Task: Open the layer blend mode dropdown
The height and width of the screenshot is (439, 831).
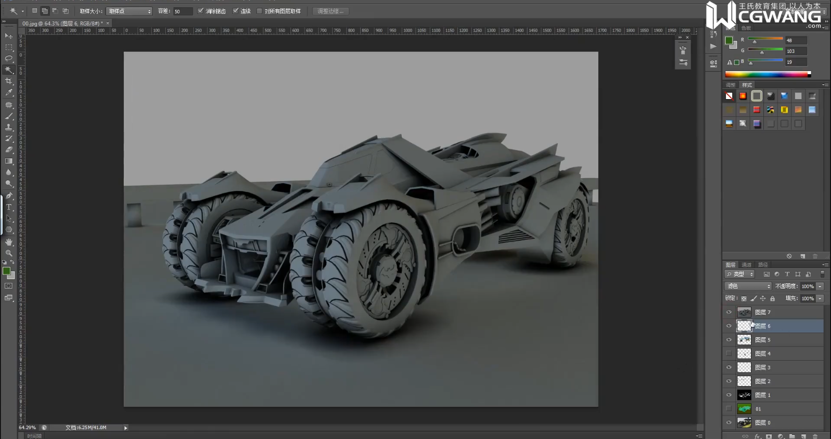Action: pos(748,286)
